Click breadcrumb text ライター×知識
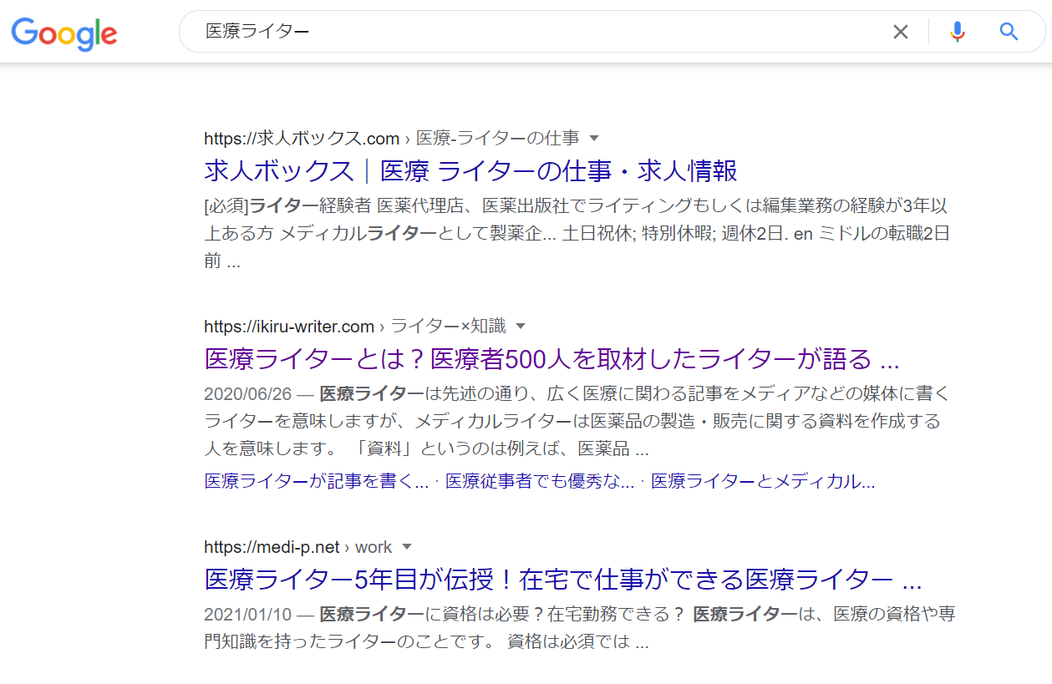This screenshot has height=684, width=1052. (x=449, y=326)
